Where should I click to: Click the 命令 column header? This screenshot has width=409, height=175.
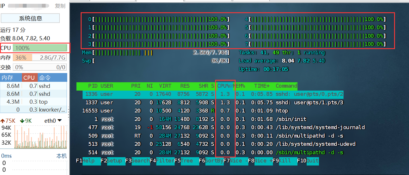45,78
